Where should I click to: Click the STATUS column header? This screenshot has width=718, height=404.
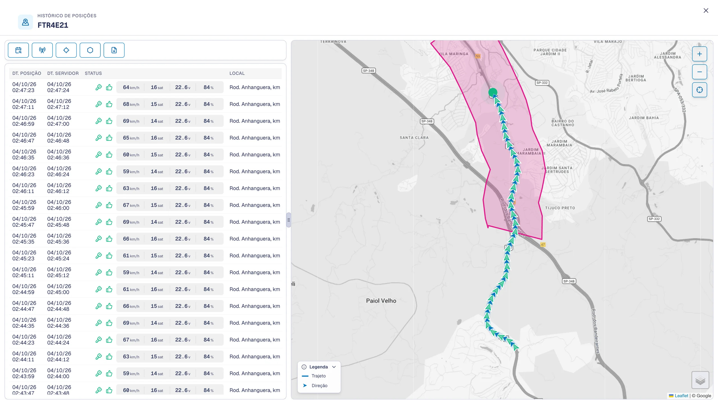(x=93, y=73)
